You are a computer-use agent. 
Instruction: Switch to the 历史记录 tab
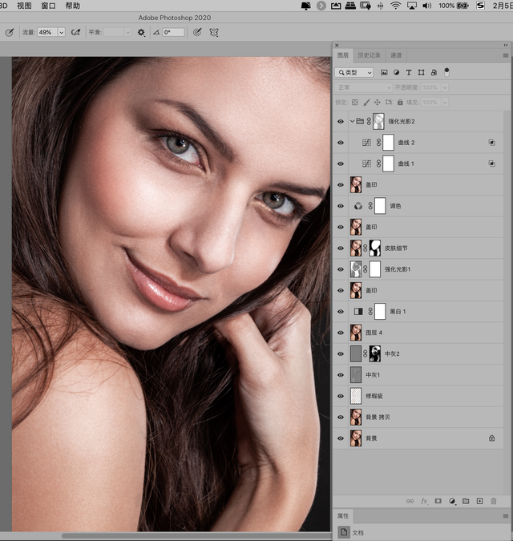point(370,55)
